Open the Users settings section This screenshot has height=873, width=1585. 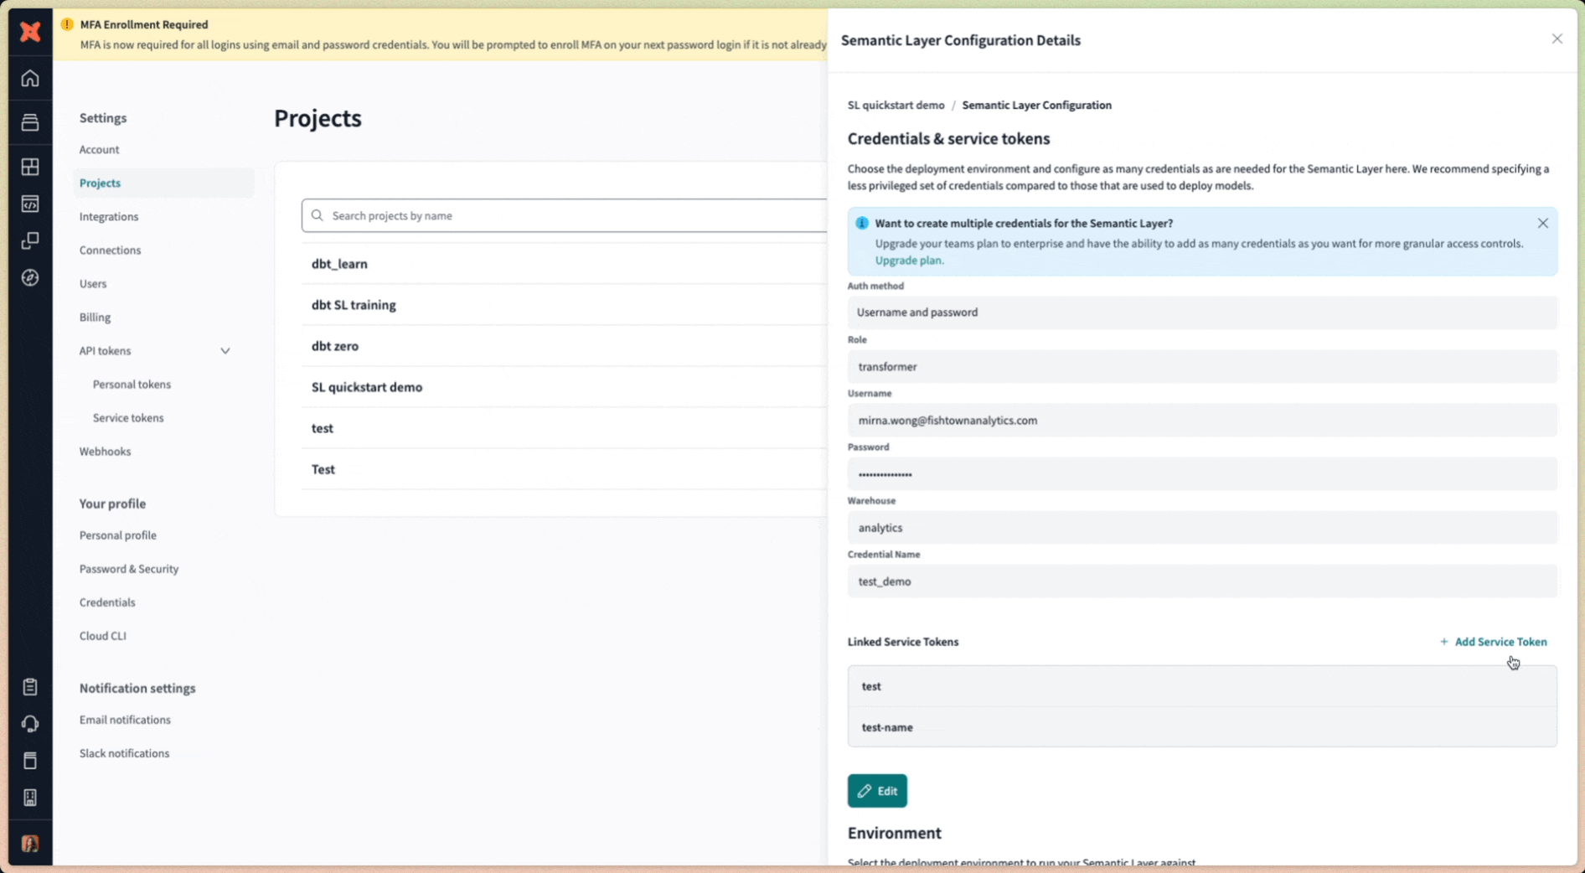pos(93,283)
